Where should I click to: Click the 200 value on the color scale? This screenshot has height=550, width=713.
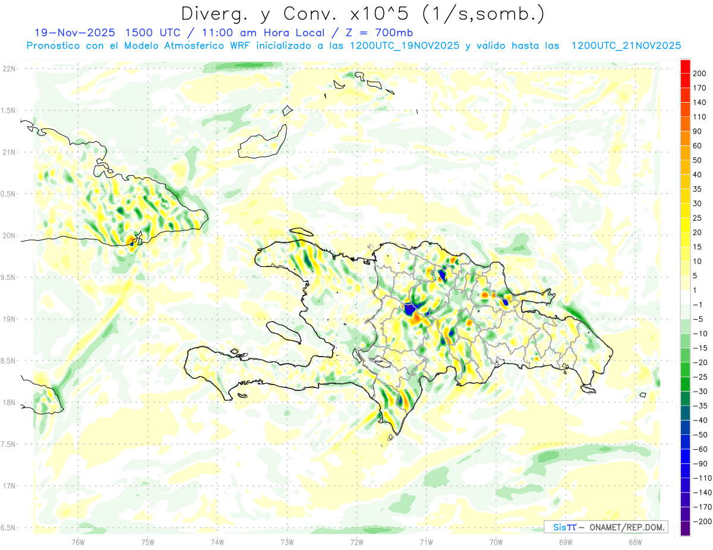point(699,73)
